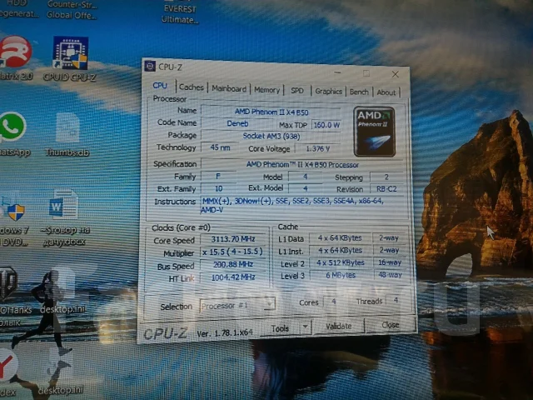Open the SPD tab
This screenshot has height=400, width=533.
(x=297, y=91)
